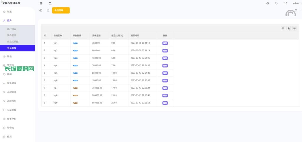
Task: Open 实名管理 in the sidebar
Action: point(12,35)
